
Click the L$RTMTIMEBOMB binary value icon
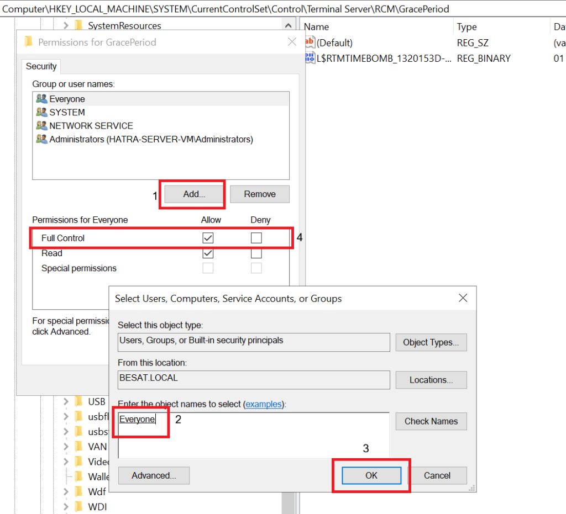coord(310,57)
